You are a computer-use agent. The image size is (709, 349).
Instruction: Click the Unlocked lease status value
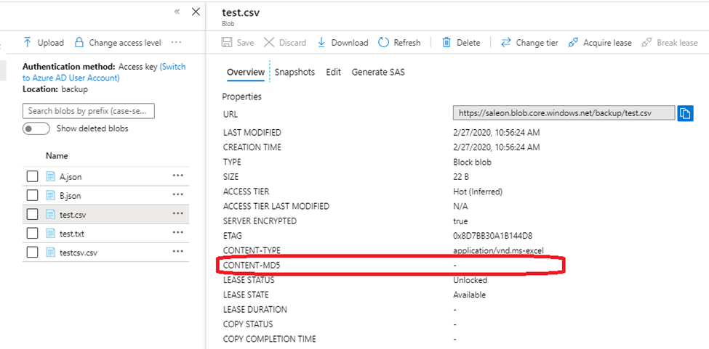(x=470, y=280)
